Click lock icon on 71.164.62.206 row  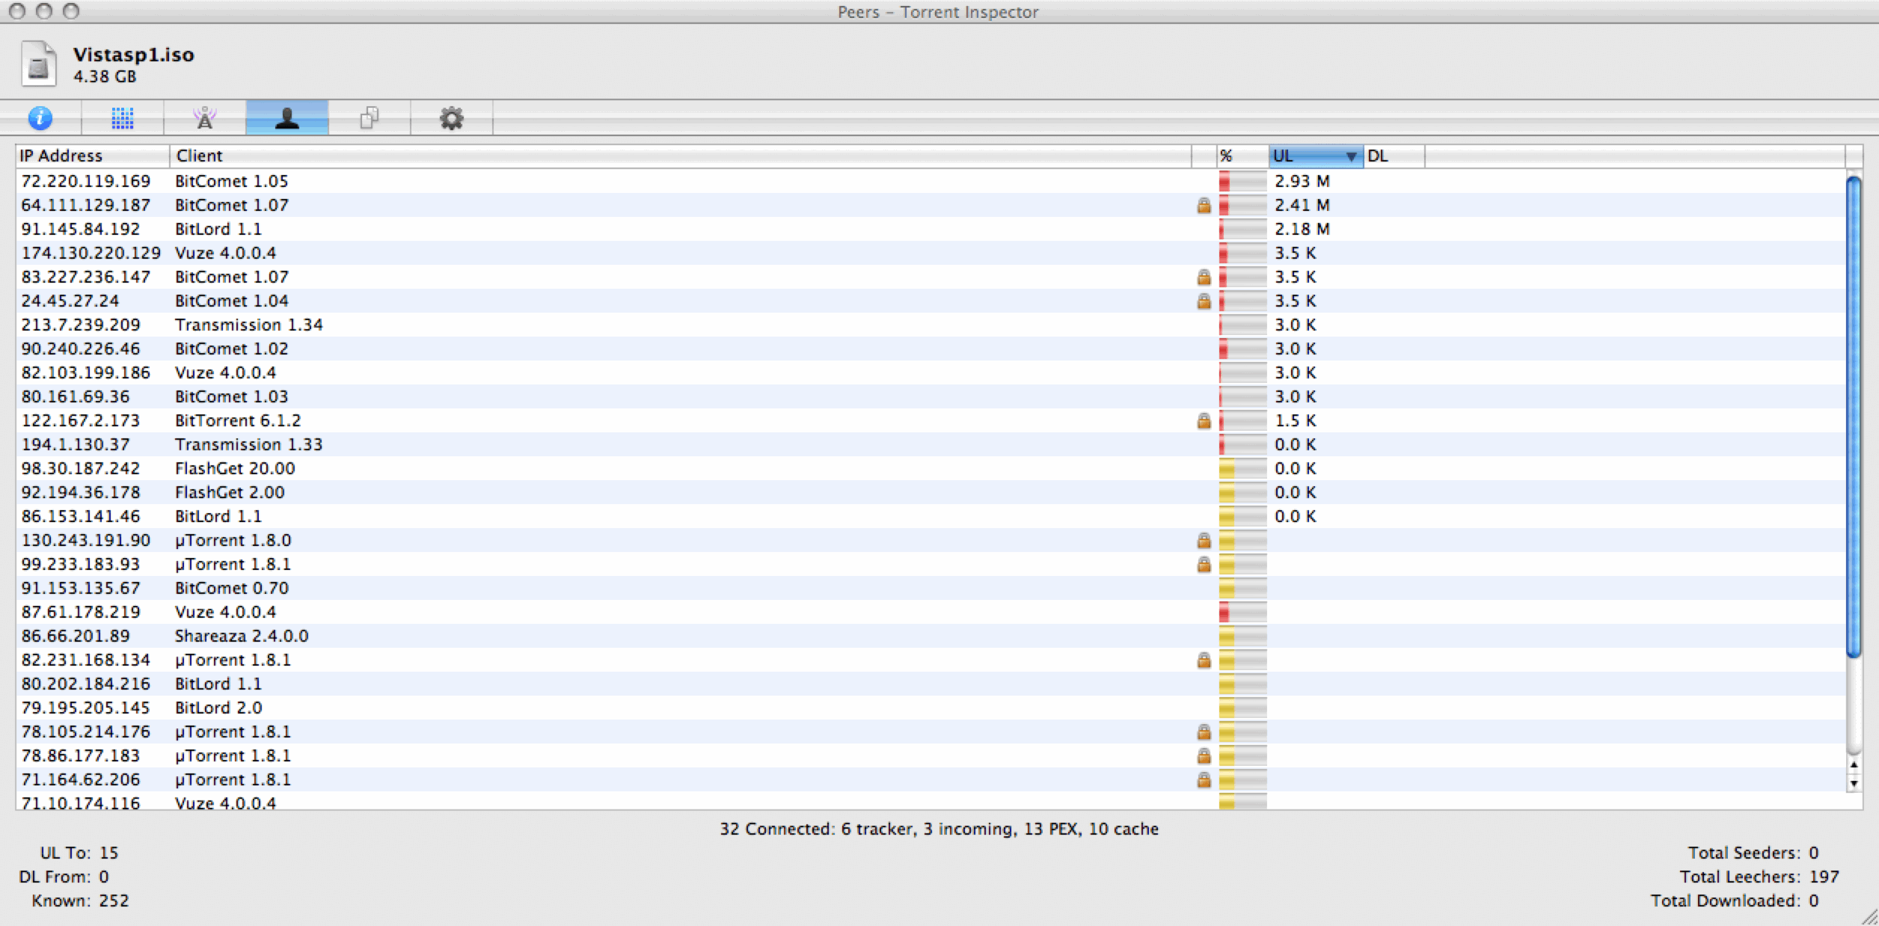click(x=1204, y=779)
